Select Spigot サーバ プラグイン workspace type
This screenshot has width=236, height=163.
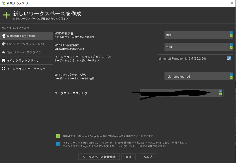26,52
